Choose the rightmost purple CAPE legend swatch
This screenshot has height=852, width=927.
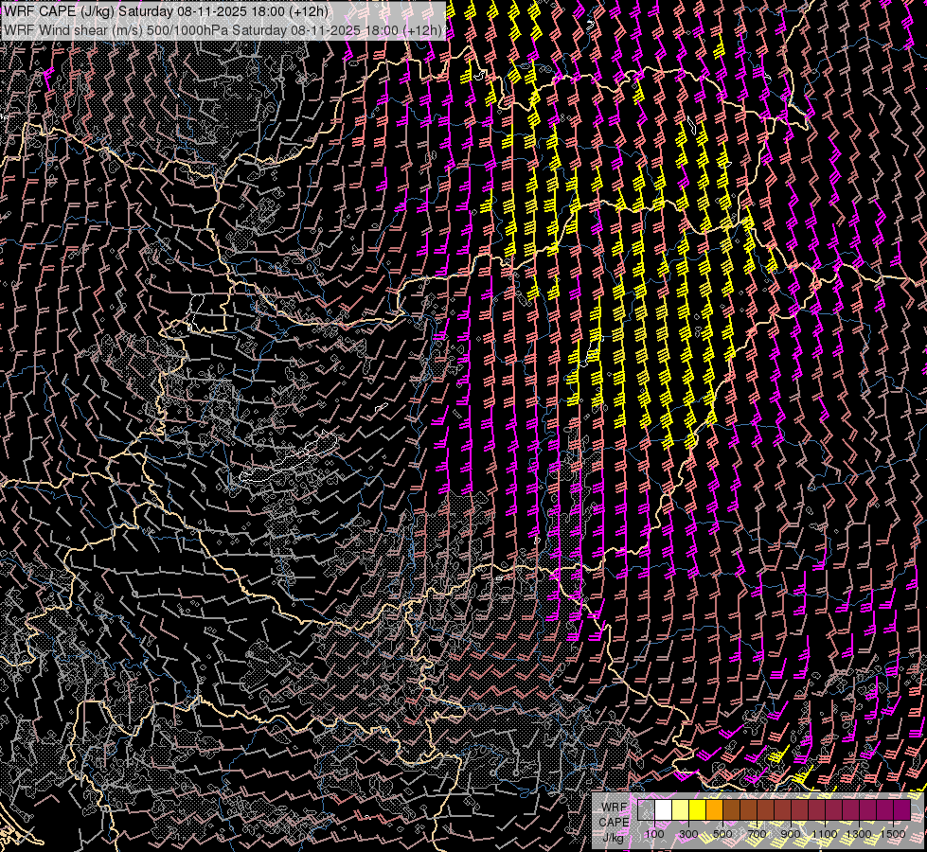point(901,810)
